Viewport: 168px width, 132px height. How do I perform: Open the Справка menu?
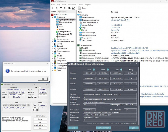pyautogui.click(x=88, y=5)
